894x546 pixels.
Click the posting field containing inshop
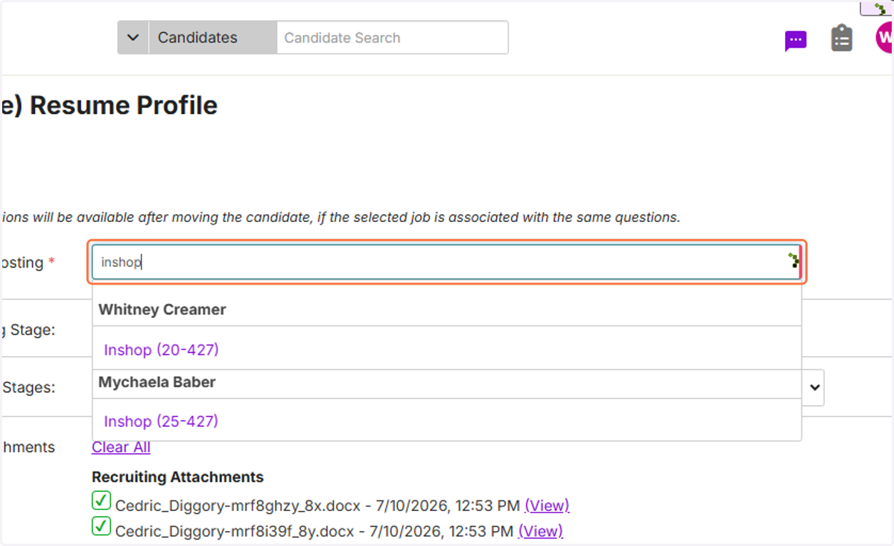446,262
